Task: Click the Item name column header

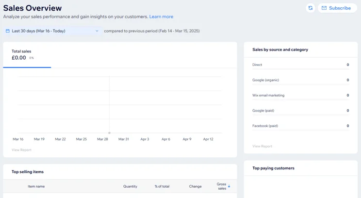Action: [36, 186]
